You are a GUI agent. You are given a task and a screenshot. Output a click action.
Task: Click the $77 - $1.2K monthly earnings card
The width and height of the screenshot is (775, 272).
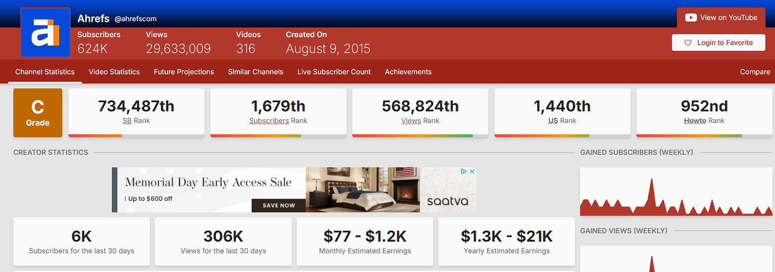pos(365,241)
